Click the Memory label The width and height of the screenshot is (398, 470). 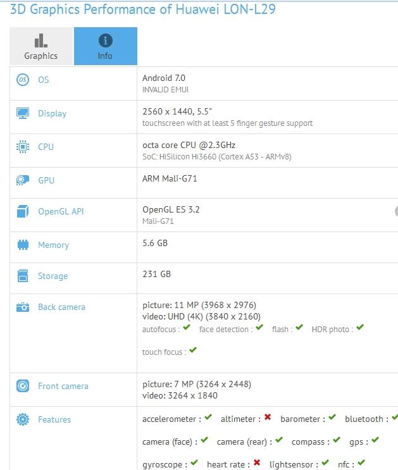click(53, 245)
